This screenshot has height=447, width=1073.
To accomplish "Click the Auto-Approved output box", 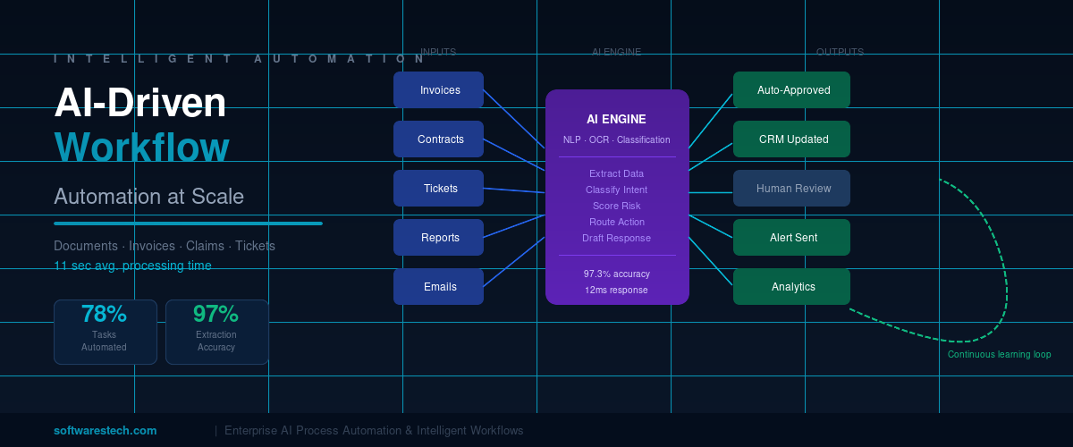I will [x=791, y=89].
